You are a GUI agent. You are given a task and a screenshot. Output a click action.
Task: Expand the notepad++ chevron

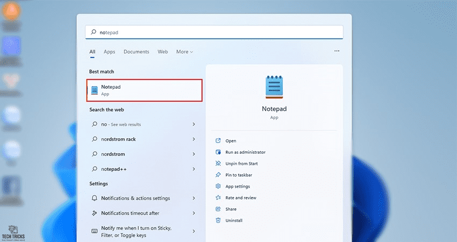tap(194, 169)
